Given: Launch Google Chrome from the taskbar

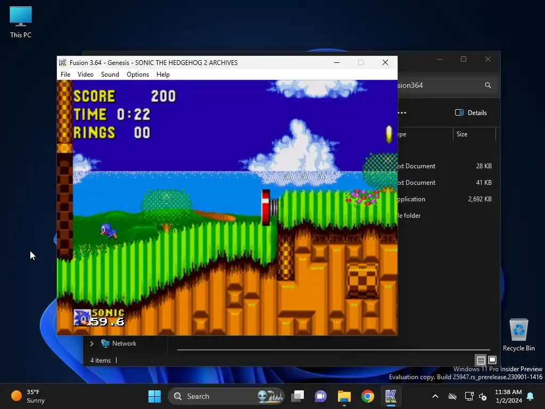Looking at the screenshot, I should tap(367, 396).
